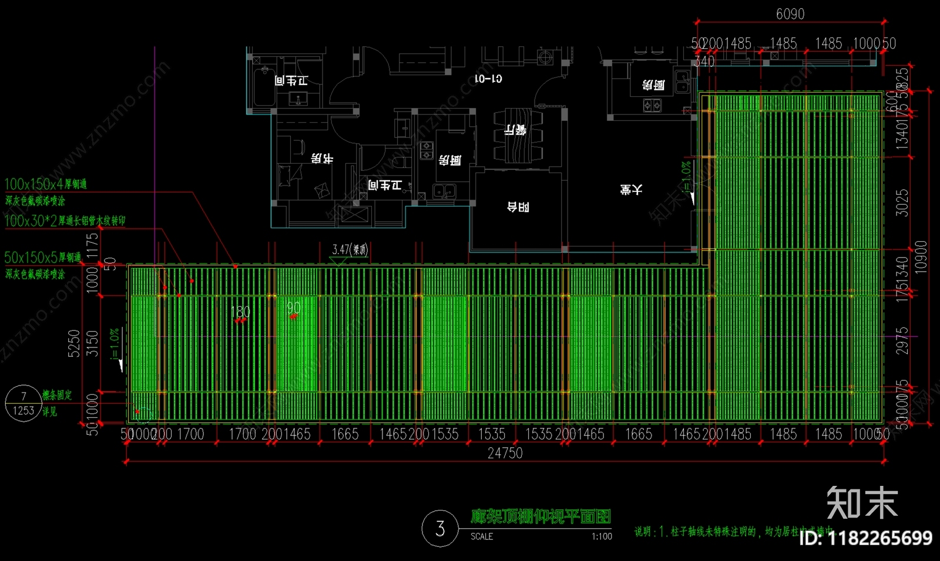
Task: Select the SCALE label
Action: [x=482, y=536]
